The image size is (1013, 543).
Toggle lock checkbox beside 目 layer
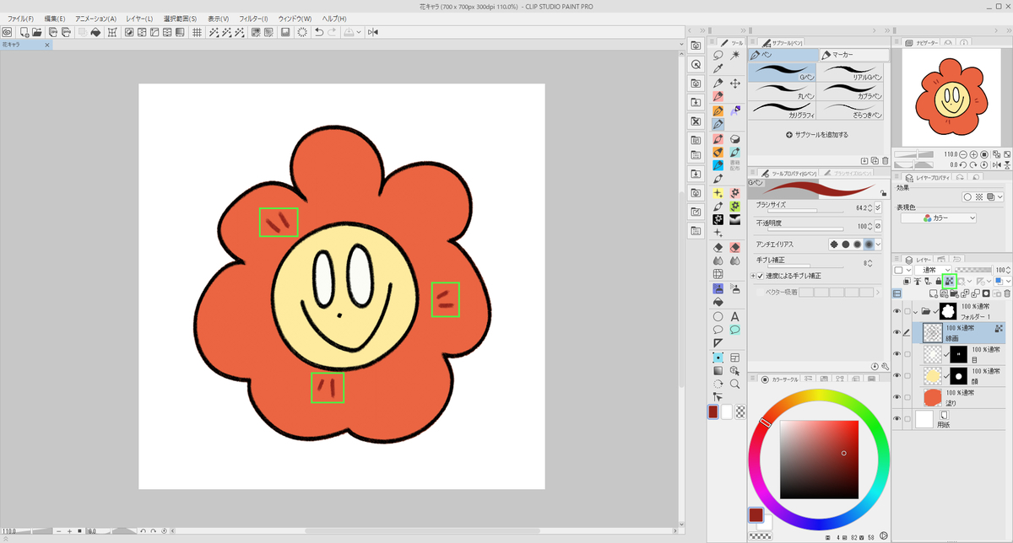tap(907, 353)
